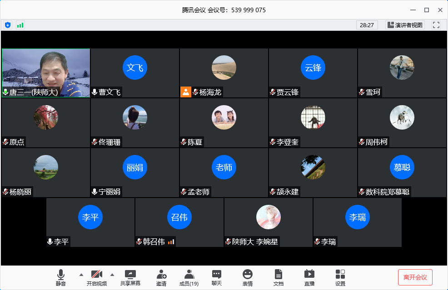Click 韩召伟's 召伟 avatar

click(179, 217)
